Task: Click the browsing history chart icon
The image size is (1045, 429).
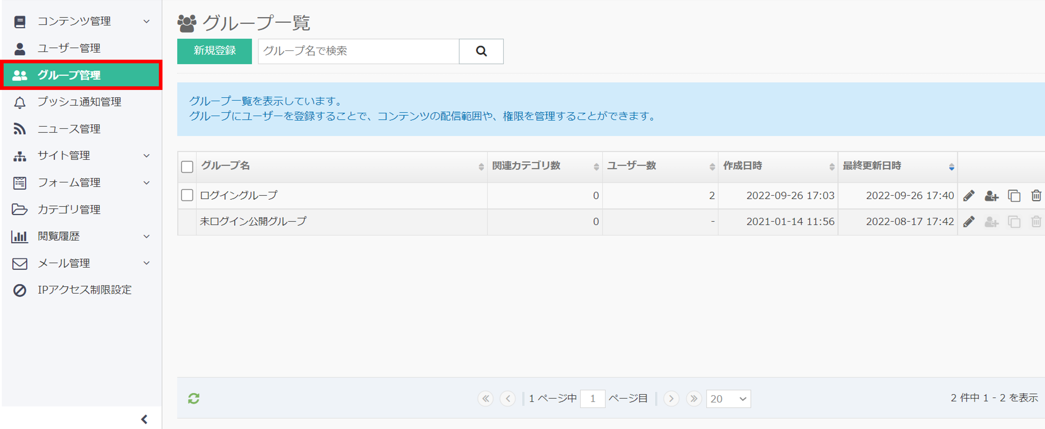Action: [19, 236]
